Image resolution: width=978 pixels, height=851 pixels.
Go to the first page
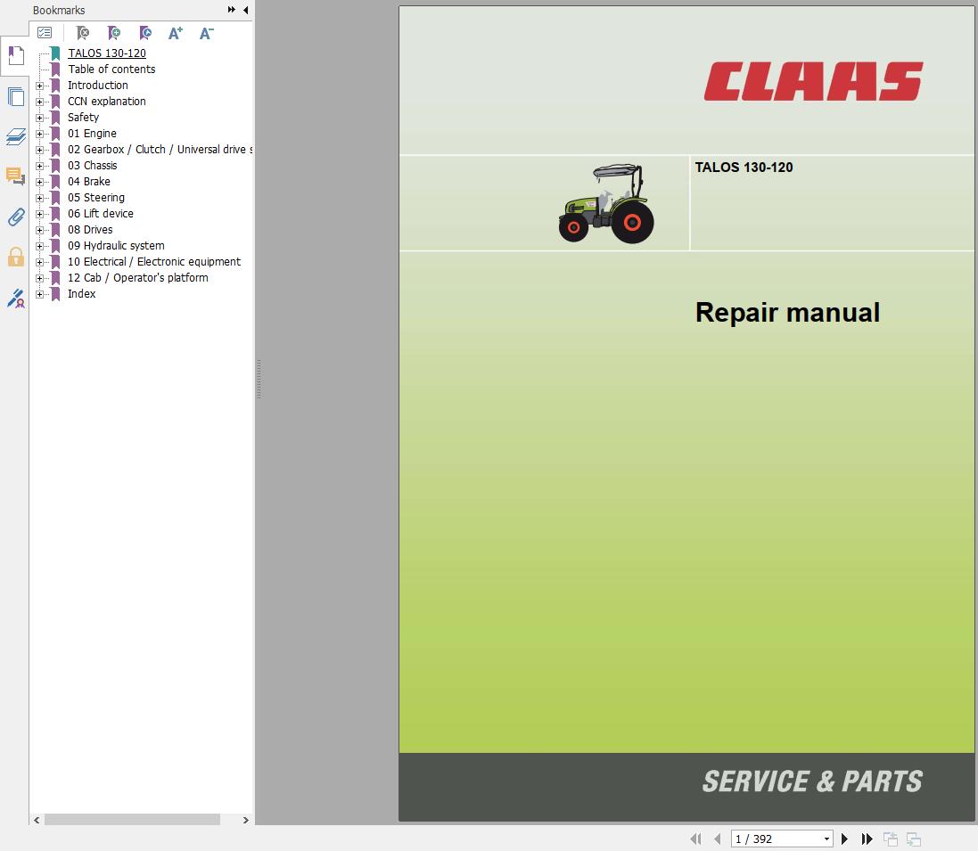coord(695,839)
